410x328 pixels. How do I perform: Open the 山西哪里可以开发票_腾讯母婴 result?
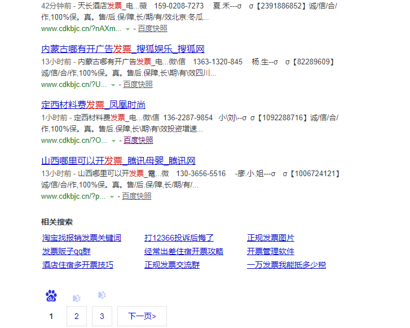(118, 161)
